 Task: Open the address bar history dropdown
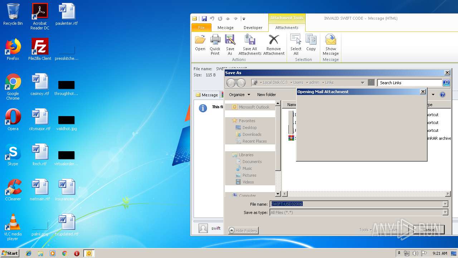coord(362,83)
